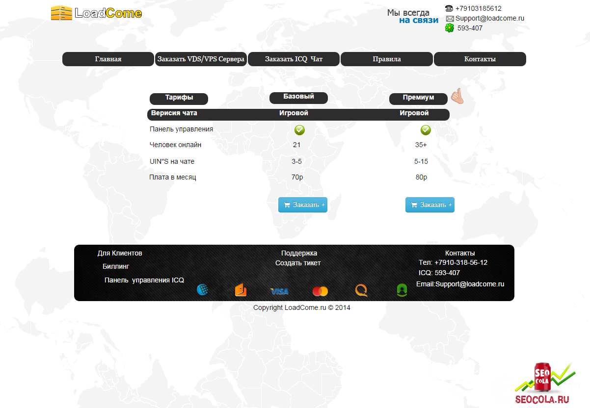Image resolution: width=590 pixels, height=408 pixels.
Task: Click the footer ICQ: 593-407 line
Action: point(439,273)
